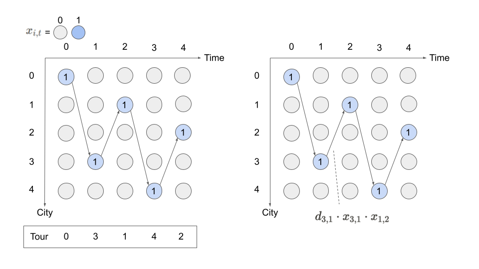The width and height of the screenshot is (479, 269).
Task: Select right grid's blue node at city 2, time 4
Action: [x=409, y=133]
